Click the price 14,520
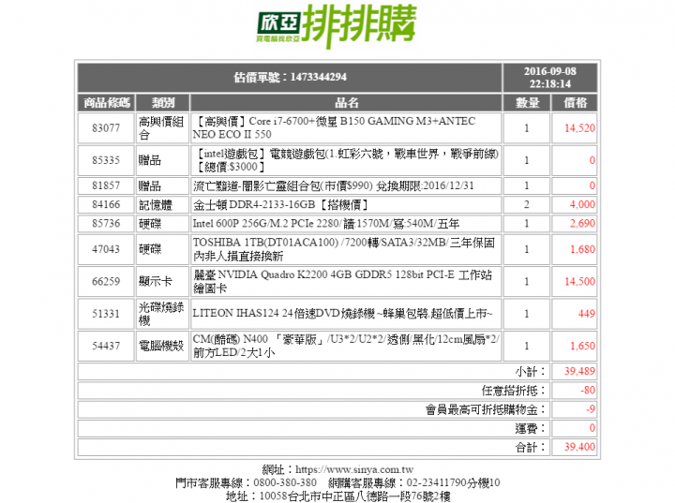Viewport: 675px width, 503px height. pos(579,128)
